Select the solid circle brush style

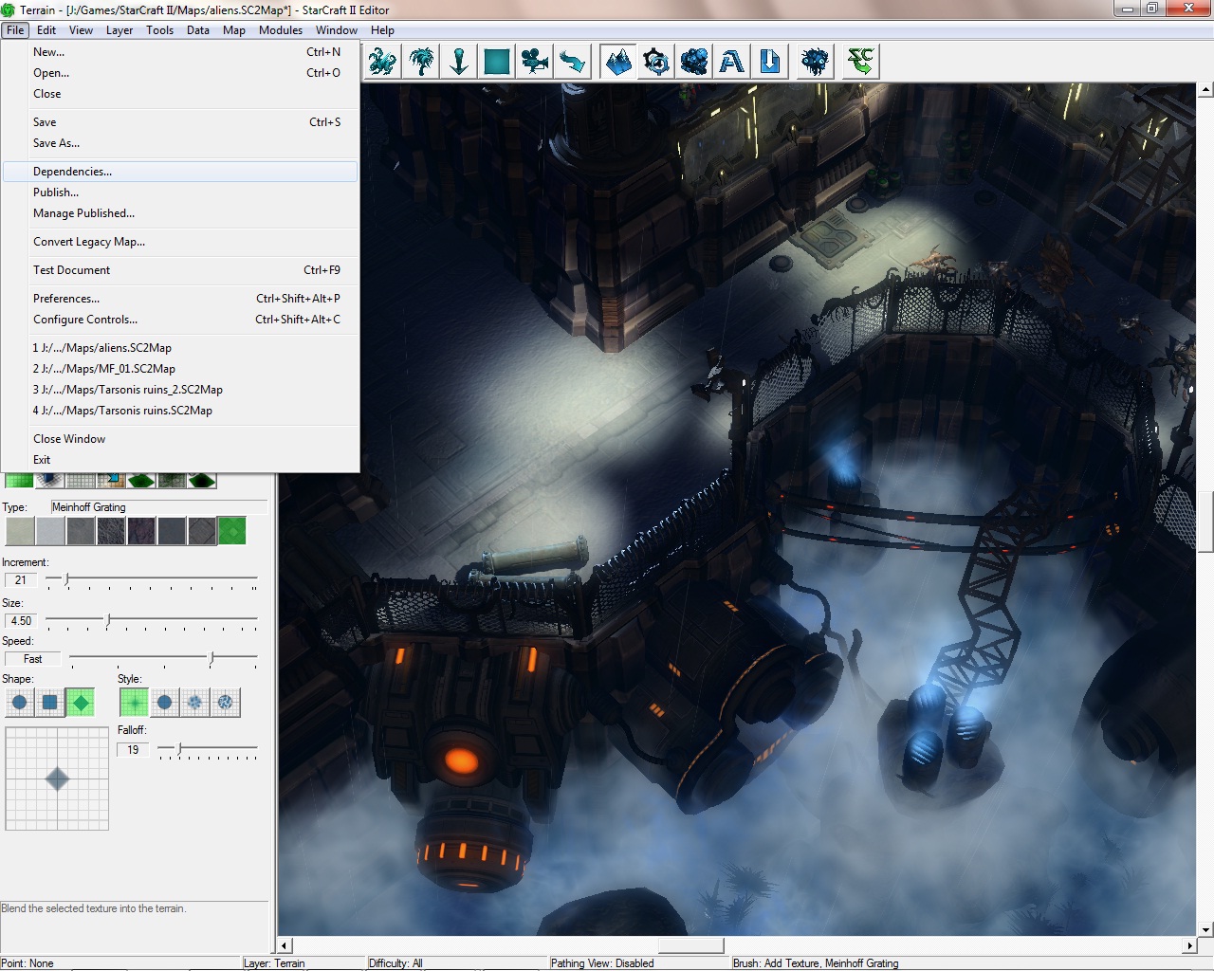click(x=165, y=703)
